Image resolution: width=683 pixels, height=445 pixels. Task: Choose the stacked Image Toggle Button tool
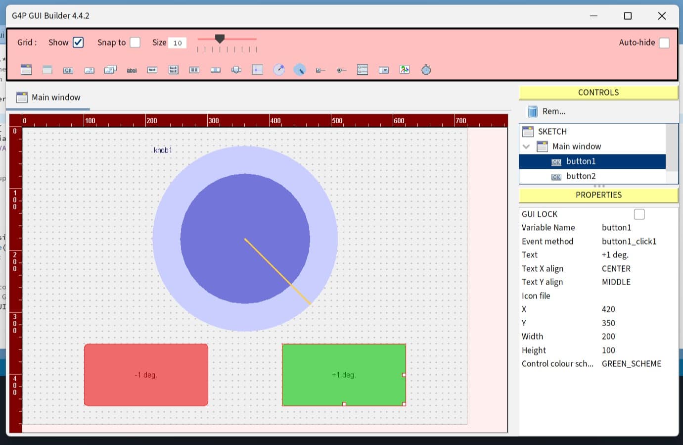coord(110,70)
